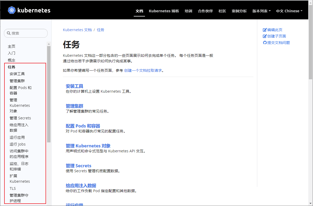
Task: Select 监控、日志和排错 in sidebar
Action: click(x=19, y=166)
